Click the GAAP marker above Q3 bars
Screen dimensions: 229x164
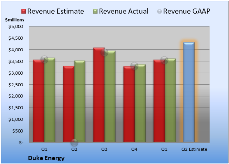(104, 52)
